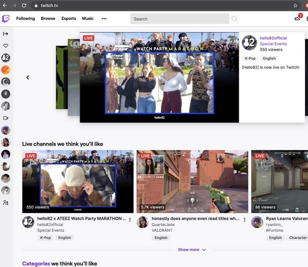This screenshot has width=308, height=267.
Task: Click the Categories heading link
Action: tap(36, 263)
